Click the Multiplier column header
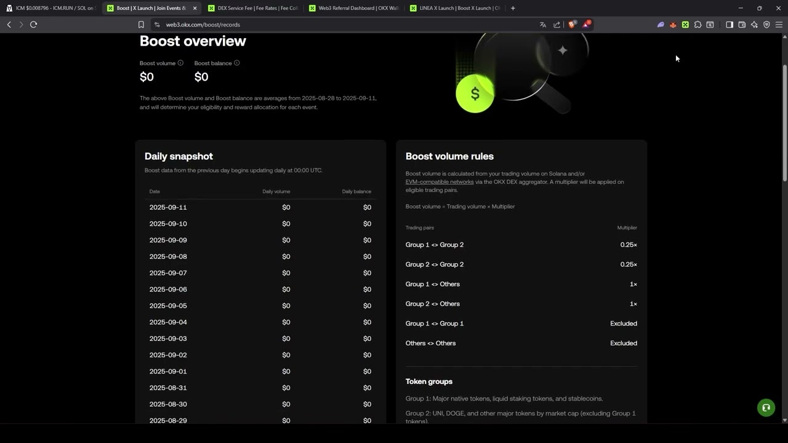This screenshot has width=788, height=443. (627, 228)
